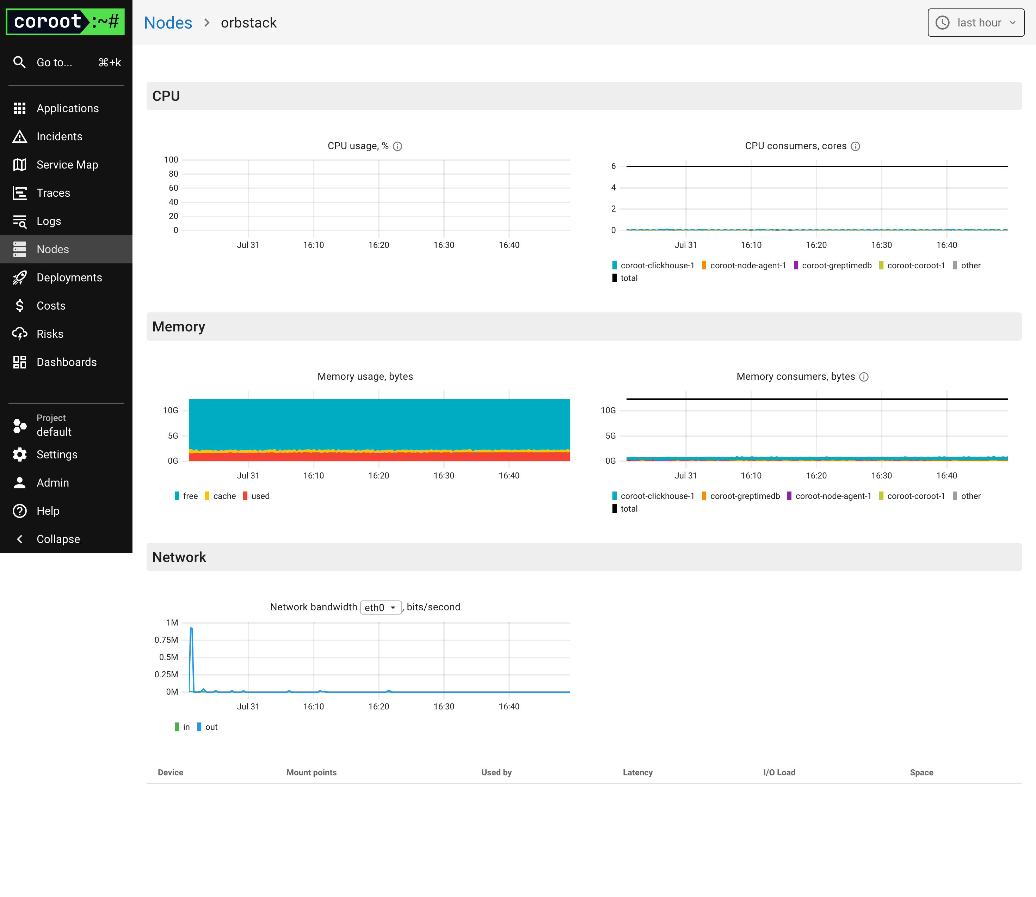Open the 'last hour' time range dropdown
The width and height of the screenshot is (1036, 897).
click(975, 23)
